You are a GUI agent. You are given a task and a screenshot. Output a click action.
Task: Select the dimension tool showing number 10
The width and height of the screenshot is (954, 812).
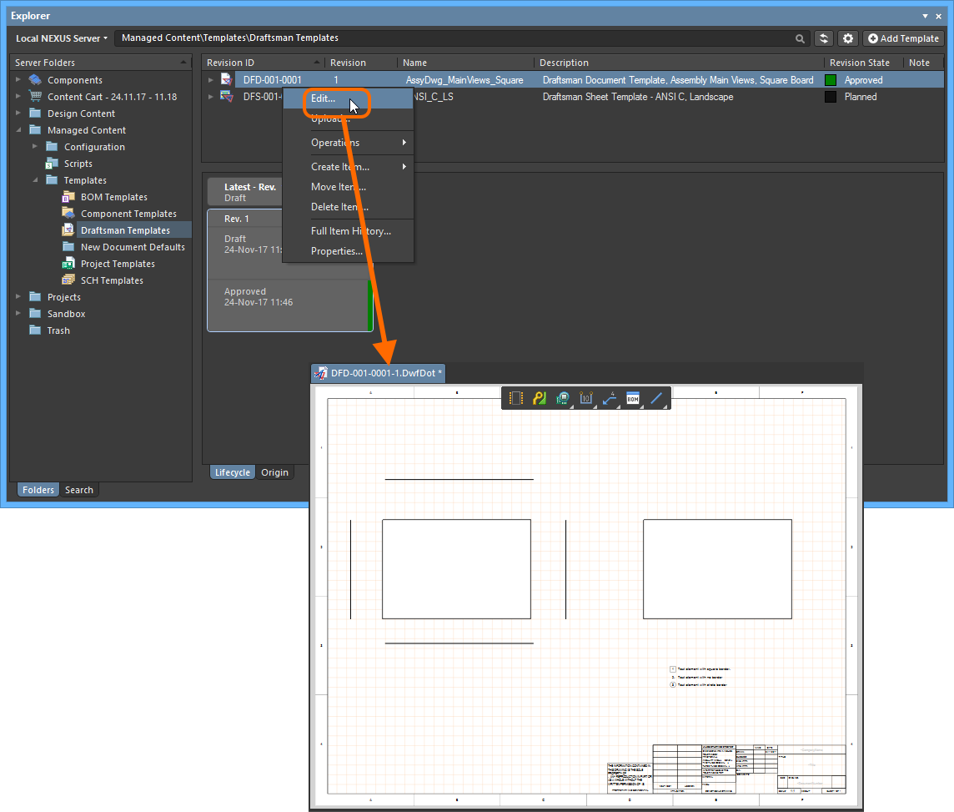coord(586,399)
